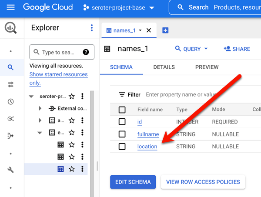The image size is (261, 197).
Task: Check the box for the fullname field
Action: pos(122,134)
